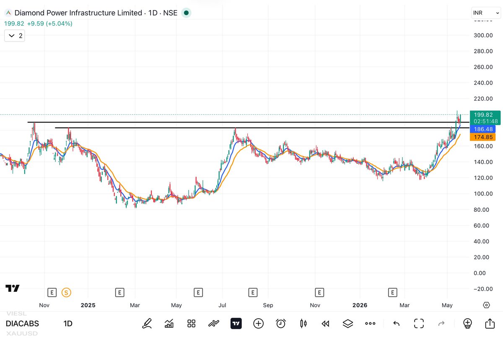Viewport: 503px width, 343px height.
Task: Click the earnings E marker near Nov 2025
Action: click(x=319, y=292)
